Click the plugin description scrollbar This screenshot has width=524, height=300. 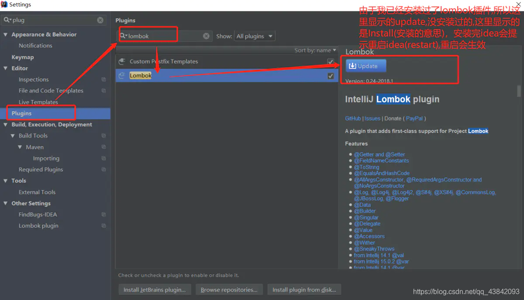click(x=519, y=91)
